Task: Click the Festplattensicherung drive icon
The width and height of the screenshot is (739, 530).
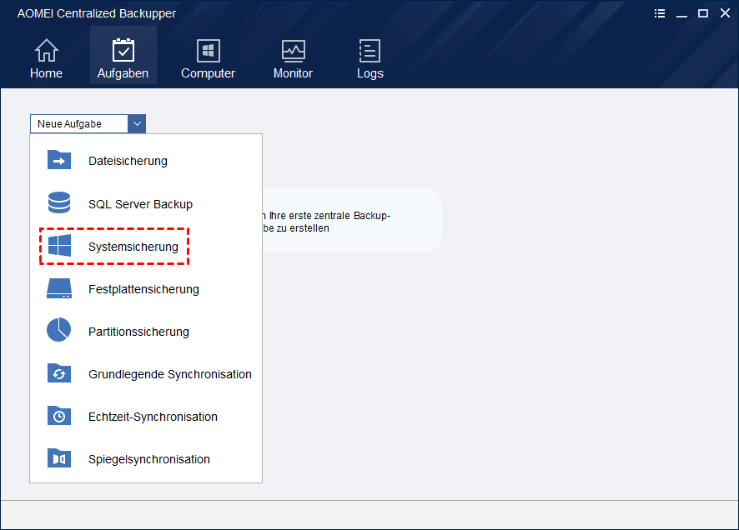Action: (59, 288)
